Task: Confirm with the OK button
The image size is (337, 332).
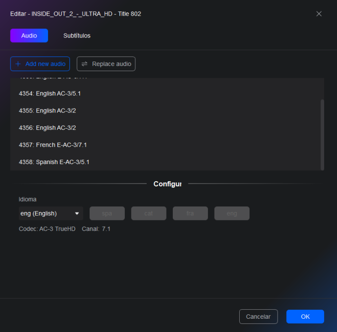Action: click(x=305, y=316)
